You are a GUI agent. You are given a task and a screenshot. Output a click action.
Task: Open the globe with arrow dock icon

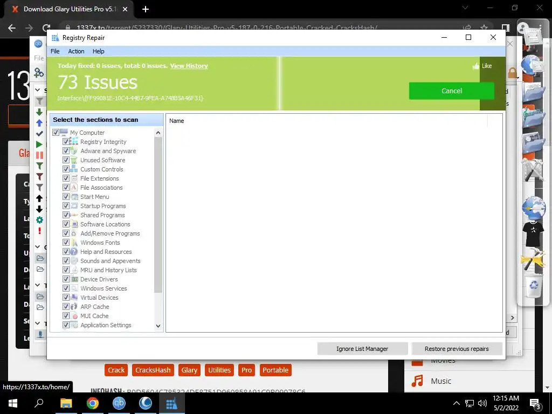533,208
